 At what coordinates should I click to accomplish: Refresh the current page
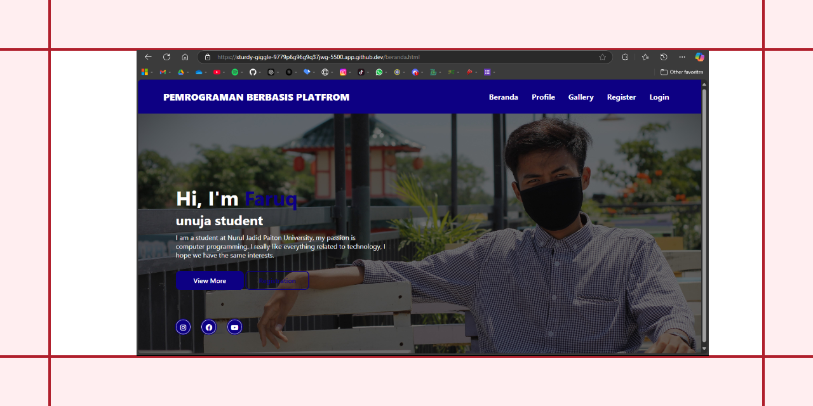pos(166,56)
